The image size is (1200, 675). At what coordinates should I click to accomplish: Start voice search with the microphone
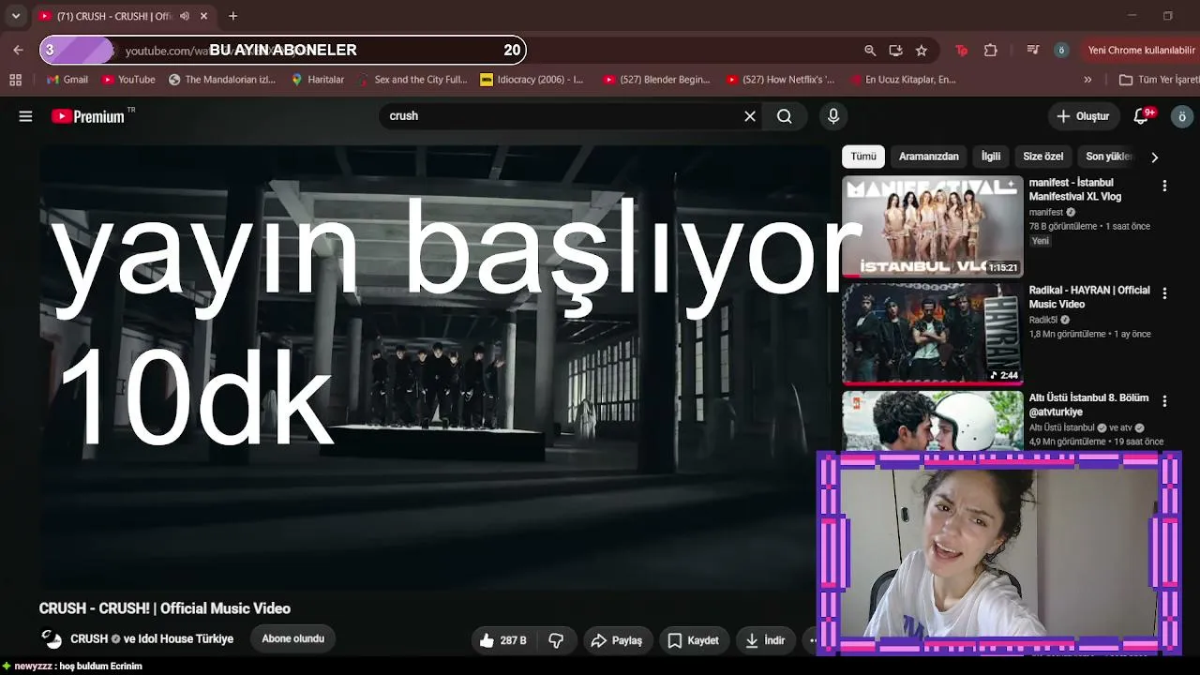click(x=833, y=116)
